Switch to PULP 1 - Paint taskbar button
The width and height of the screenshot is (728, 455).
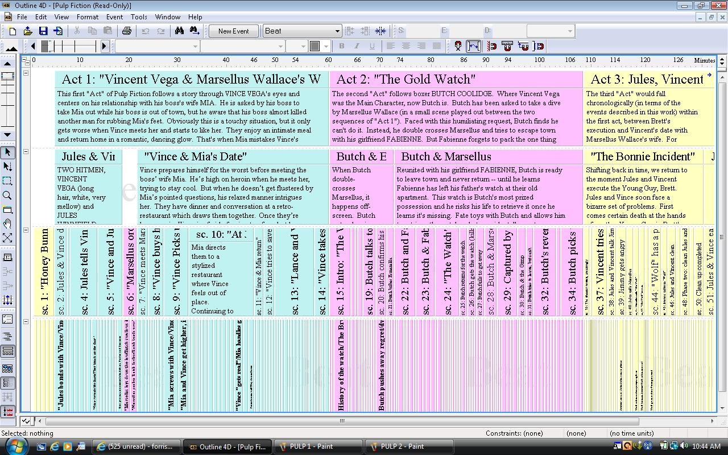(x=318, y=446)
